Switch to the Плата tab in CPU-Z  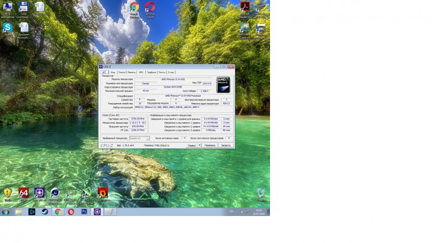(x=122, y=73)
